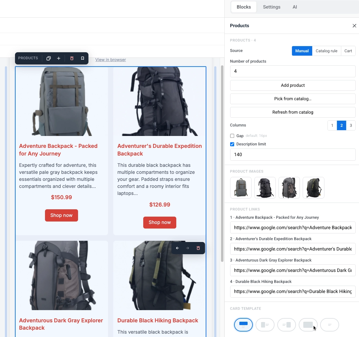Edit link for Durable Black Hiking Backpack

(293, 291)
